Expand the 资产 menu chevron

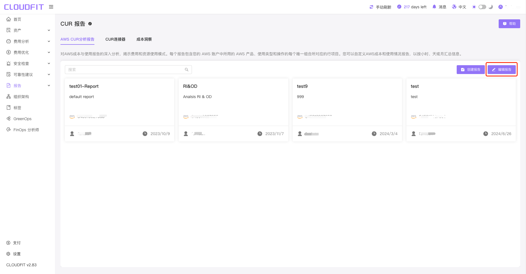pos(49,30)
